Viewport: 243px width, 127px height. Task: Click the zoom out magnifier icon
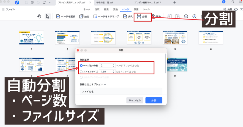186,16
